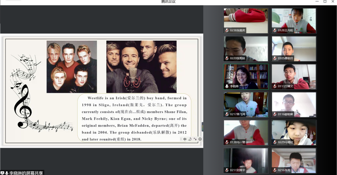This screenshot has width=337, height=175.
Task: Select the video tile of participant 0211
Action: pos(246,161)
